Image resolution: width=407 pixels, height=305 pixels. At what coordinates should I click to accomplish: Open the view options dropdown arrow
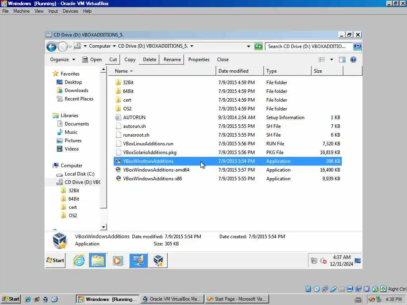tap(331, 60)
